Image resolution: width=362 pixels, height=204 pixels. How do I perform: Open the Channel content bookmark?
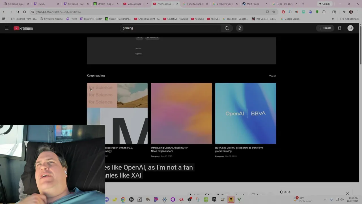pos(147,19)
